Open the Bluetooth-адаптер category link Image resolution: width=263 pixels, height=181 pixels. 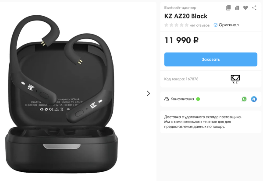point(180,7)
